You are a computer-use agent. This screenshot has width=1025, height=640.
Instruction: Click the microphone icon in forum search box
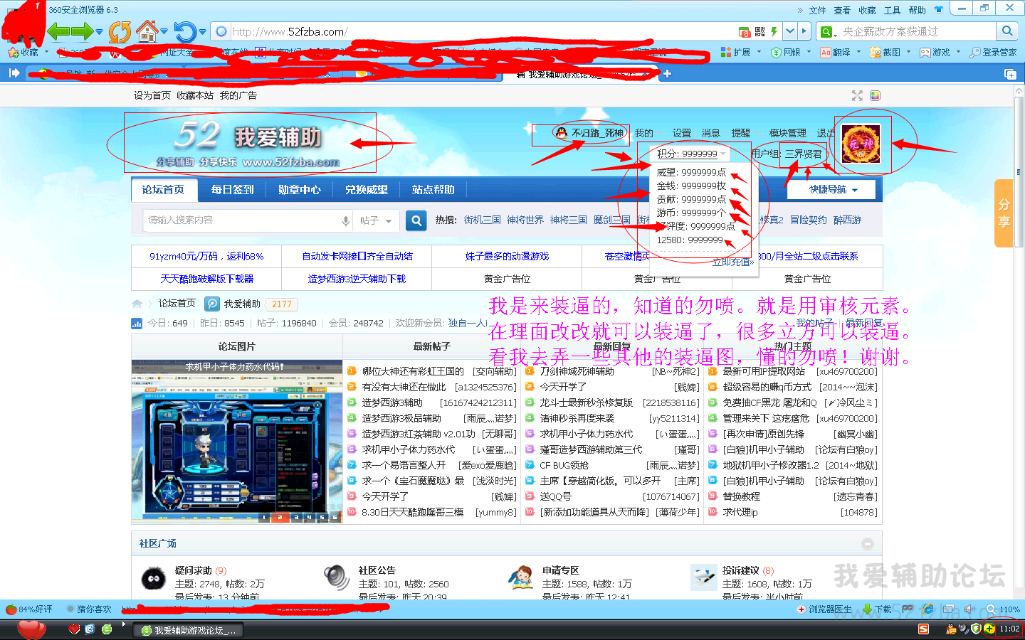346,220
